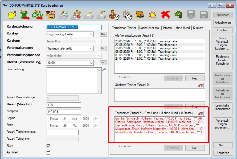Screen dimensions: 237x159
Task: Switch to the Nachrücker etc. tab
Action: (149, 28)
